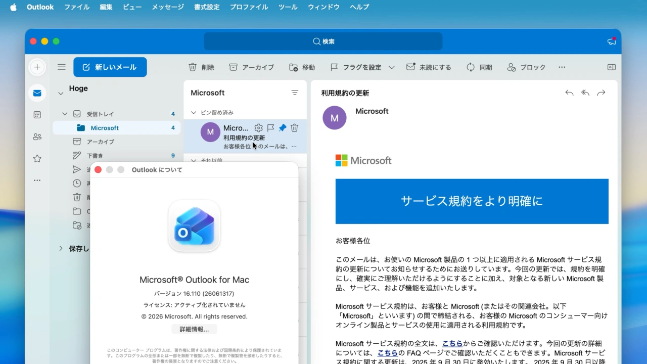Click the Reply All arrows icon
Screen dimensions: 647x364
coord(585,93)
